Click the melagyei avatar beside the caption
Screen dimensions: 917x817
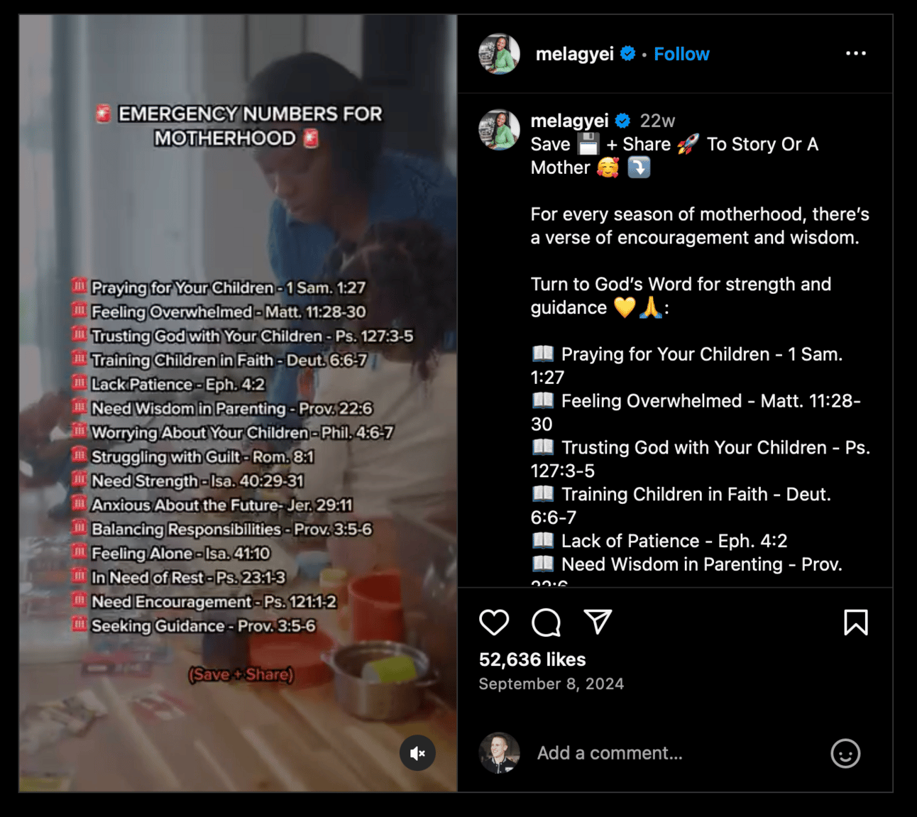499,130
